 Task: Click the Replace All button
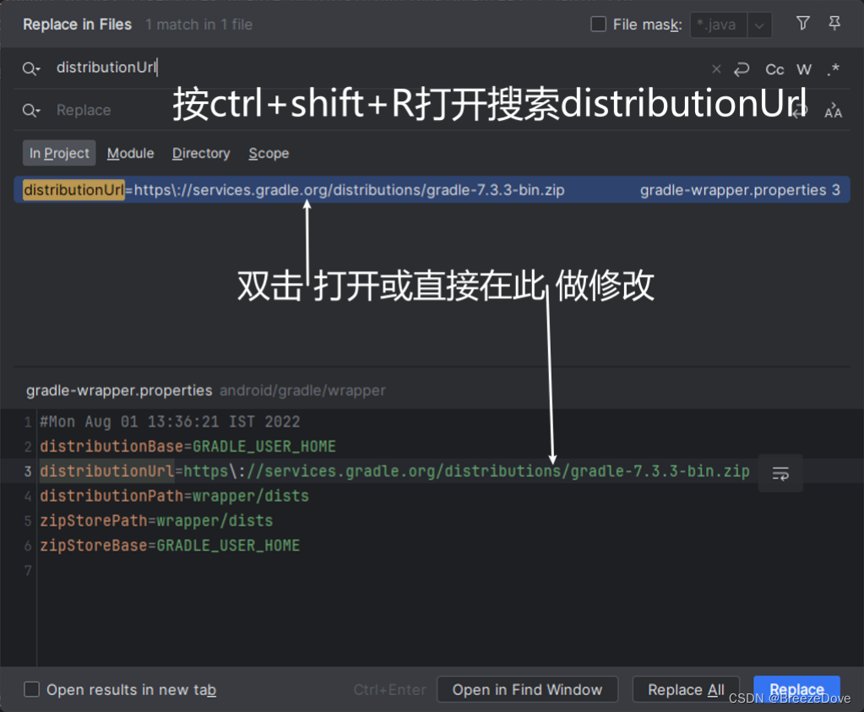pyautogui.click(x=686, y=689)
